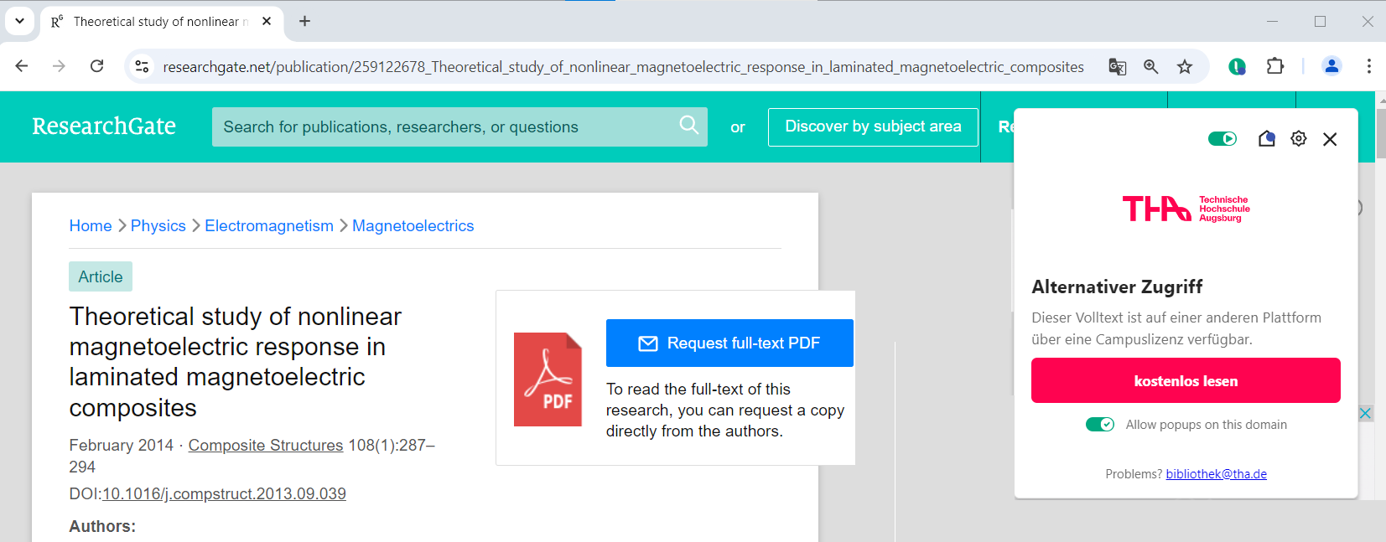
Task: Toggle Allow popups on this domain
Action: point(1099,425)
